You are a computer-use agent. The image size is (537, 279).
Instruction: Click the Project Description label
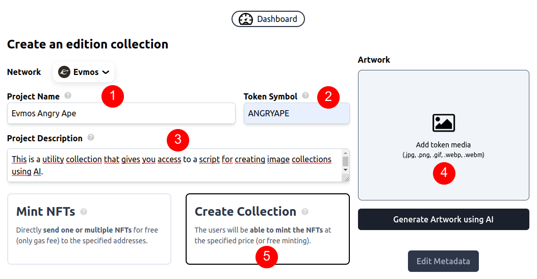click(45, 138)
